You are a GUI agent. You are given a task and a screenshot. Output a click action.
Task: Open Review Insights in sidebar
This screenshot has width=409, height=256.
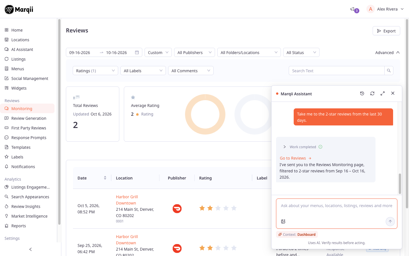point(26,207)
